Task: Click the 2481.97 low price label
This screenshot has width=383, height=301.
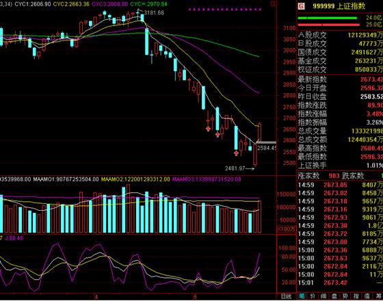Action: pyautogui.click(x=235, y=168)
